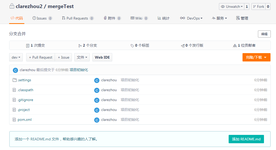This screenshot has height=150, width=276.
Task: Open the 管理 management tab
Action: 242,18
